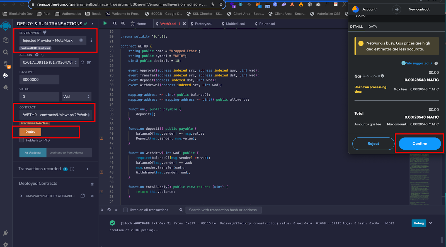Screen dimensions: 446x247
Task: Click the info icon next to Site suggested
Action: pyautogui.click(x=436, y=63)
